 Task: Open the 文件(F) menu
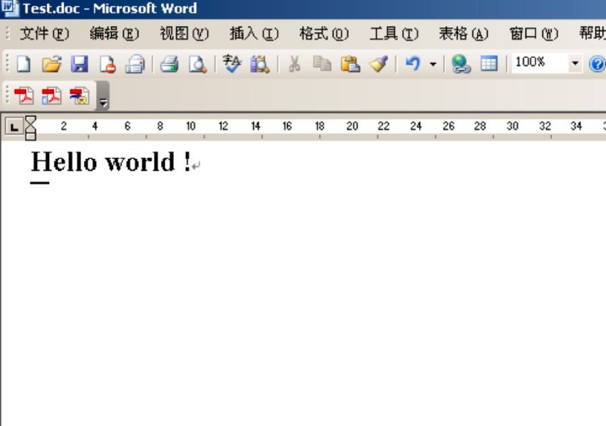coord(44,34)
